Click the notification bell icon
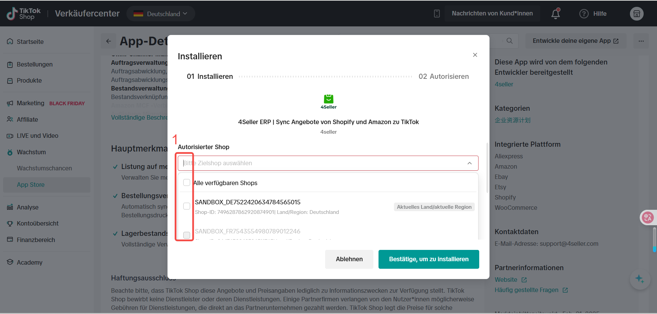 pos(555,14)
